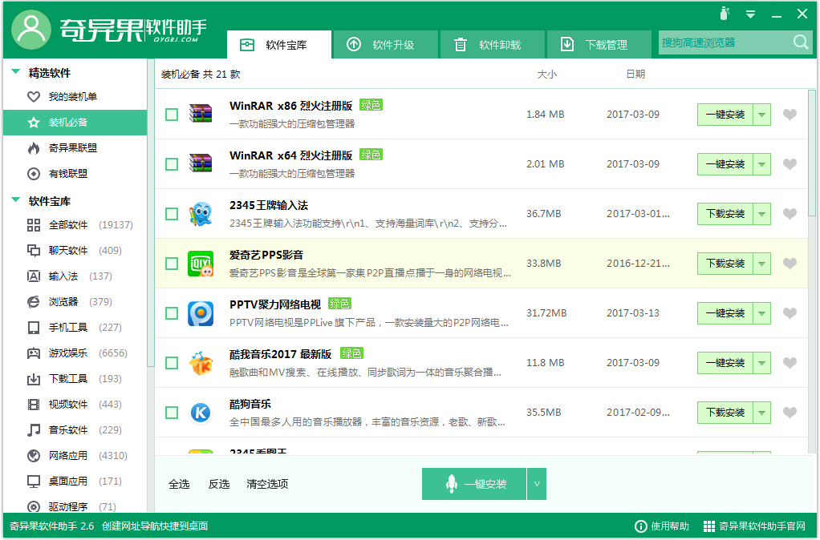Check the WinRAR x64 checkbox

point(172,164)
